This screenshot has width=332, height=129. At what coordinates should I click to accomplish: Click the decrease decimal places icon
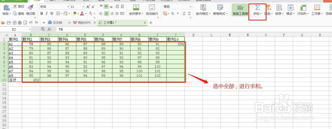189,14
